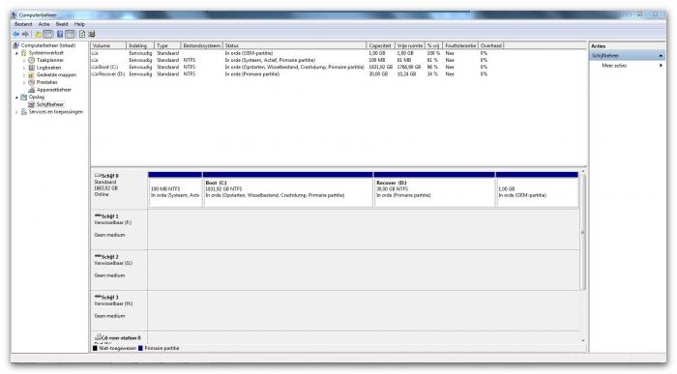Sort by the Vrije ruimte column header
The width and height of the screenshot is (677, 374).
[x=410, y=45]
